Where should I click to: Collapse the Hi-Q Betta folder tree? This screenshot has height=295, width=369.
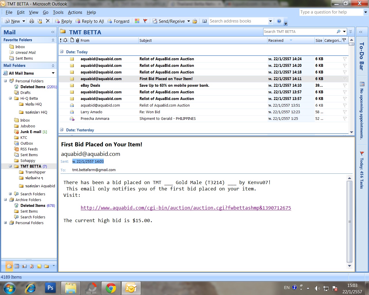[10, 98]
